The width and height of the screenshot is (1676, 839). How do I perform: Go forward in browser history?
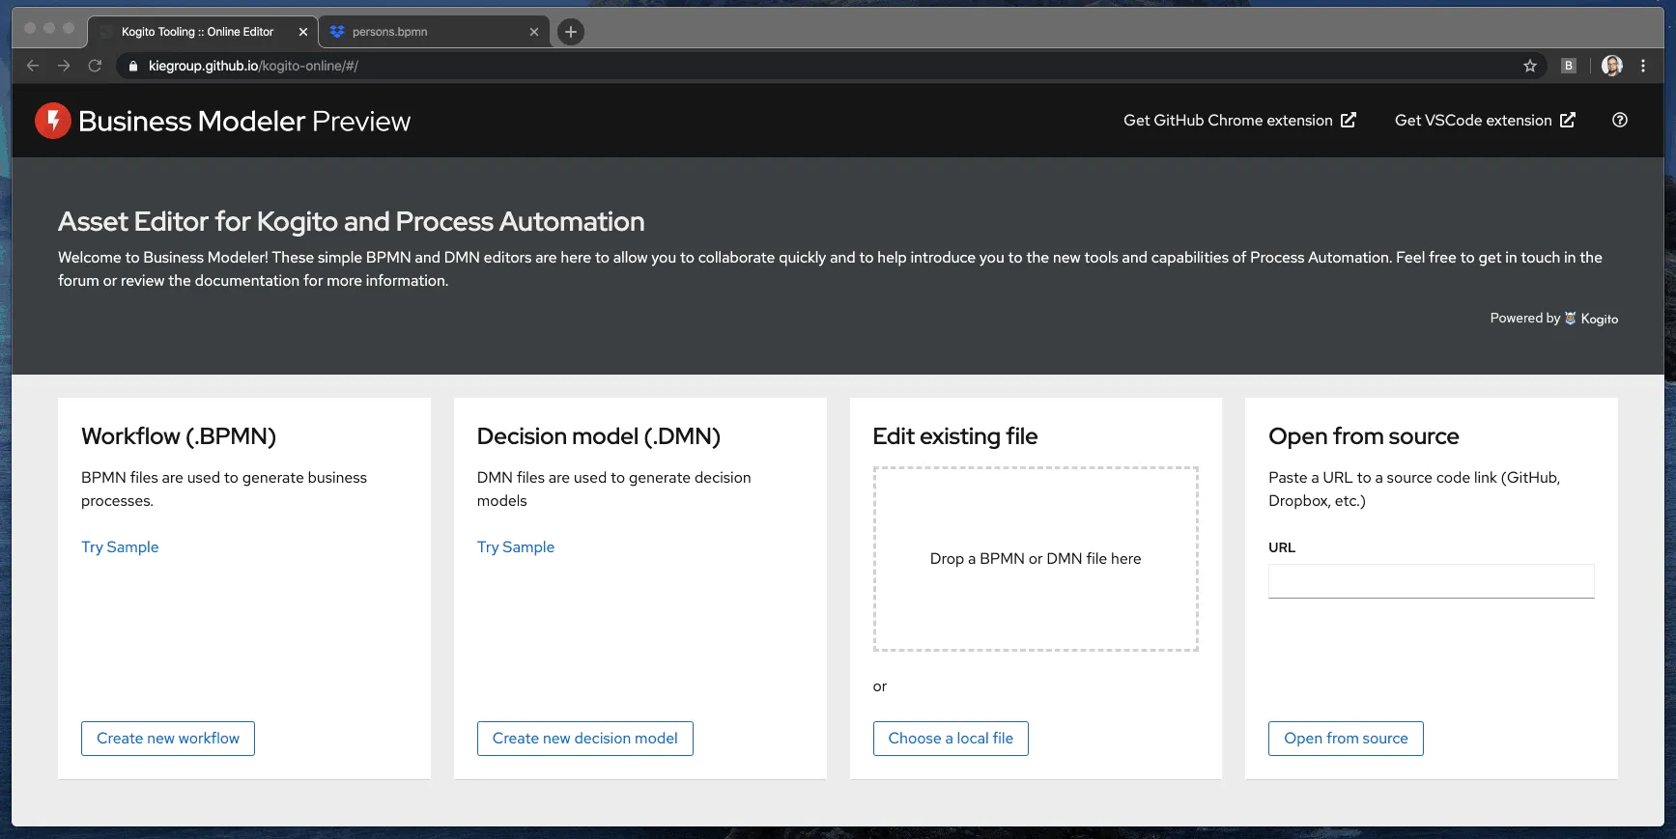(x=64, y=66)
